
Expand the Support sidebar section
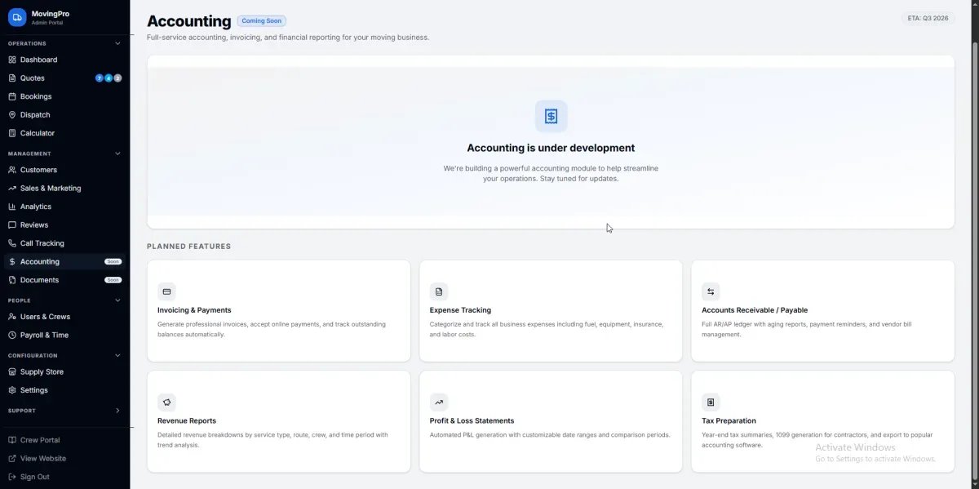(117, 411)
